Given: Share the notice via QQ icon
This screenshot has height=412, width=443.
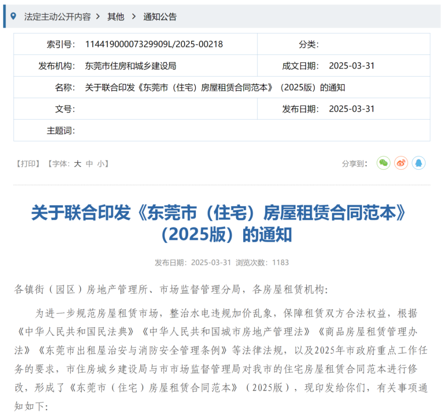Looking at the screenshot, I should coord(419,163).
